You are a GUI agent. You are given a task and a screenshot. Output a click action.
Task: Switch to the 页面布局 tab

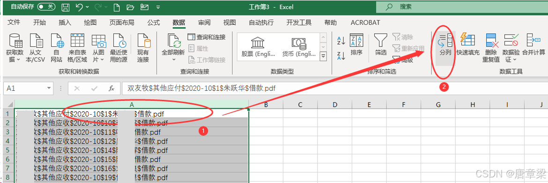(x=122, y=23)
